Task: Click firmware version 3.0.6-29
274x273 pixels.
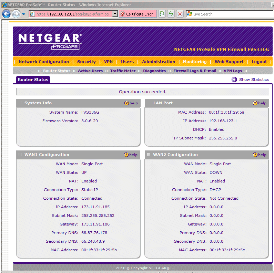Action: coord(90,121)
